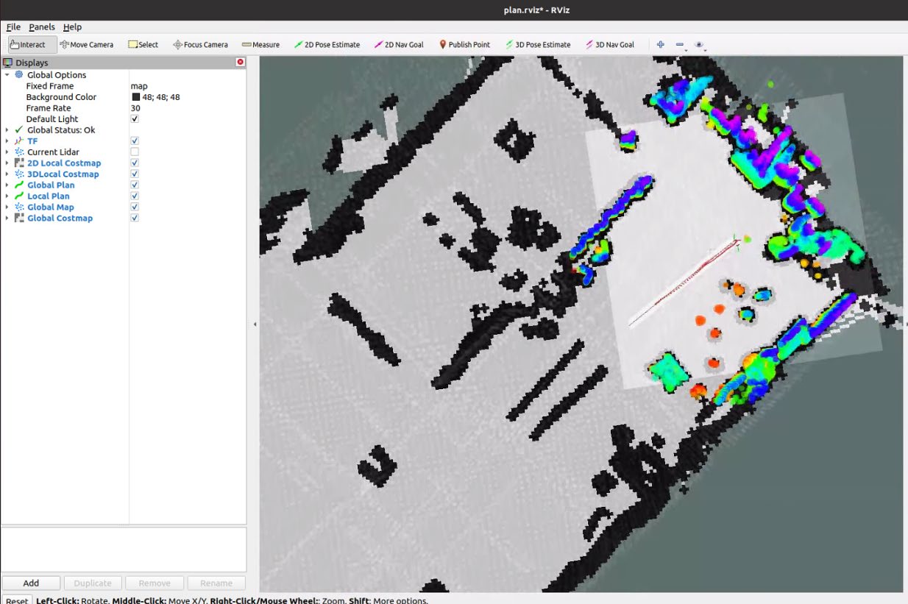Click the Add display button
908x604 pixels.
point(31,583)
